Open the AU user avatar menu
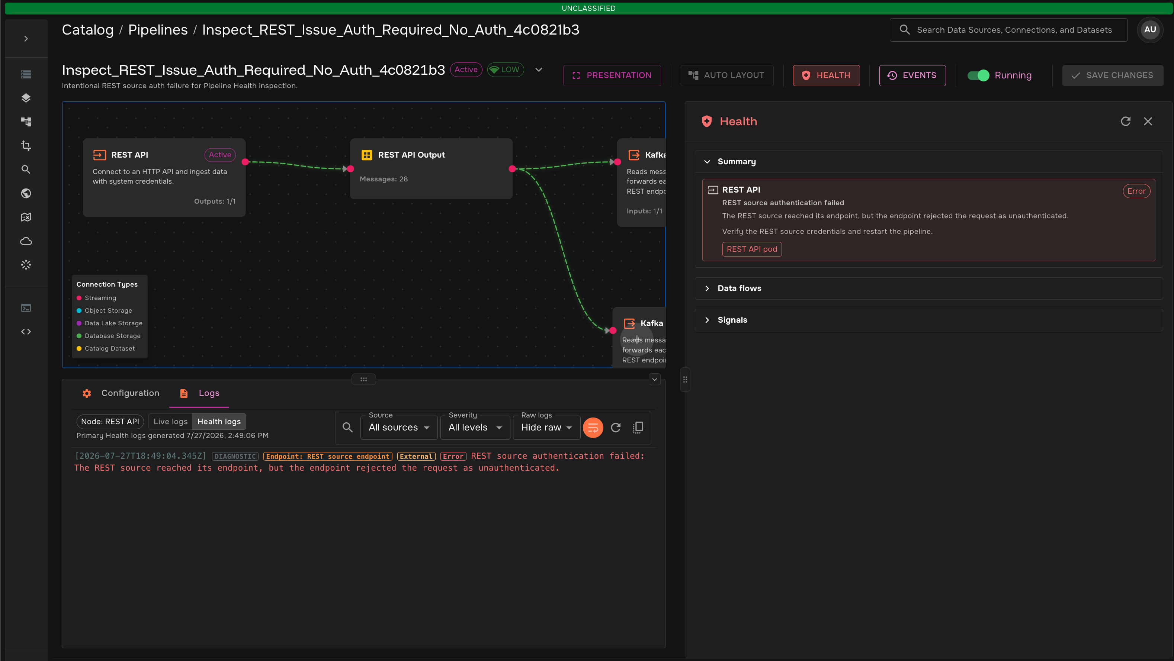The image size is (1174, 661). [x=1150, y=30]
